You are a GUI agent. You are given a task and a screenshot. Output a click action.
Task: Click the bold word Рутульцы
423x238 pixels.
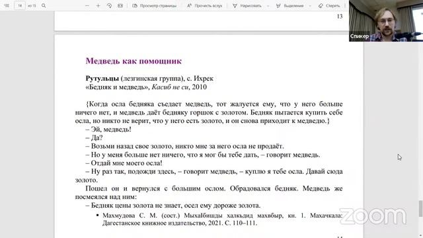coord(102,78)
